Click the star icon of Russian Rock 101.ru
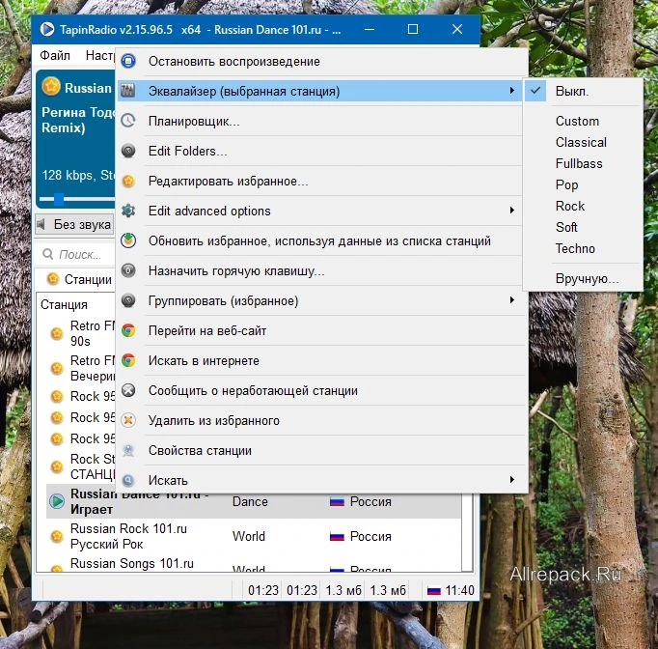 (57, 536)
